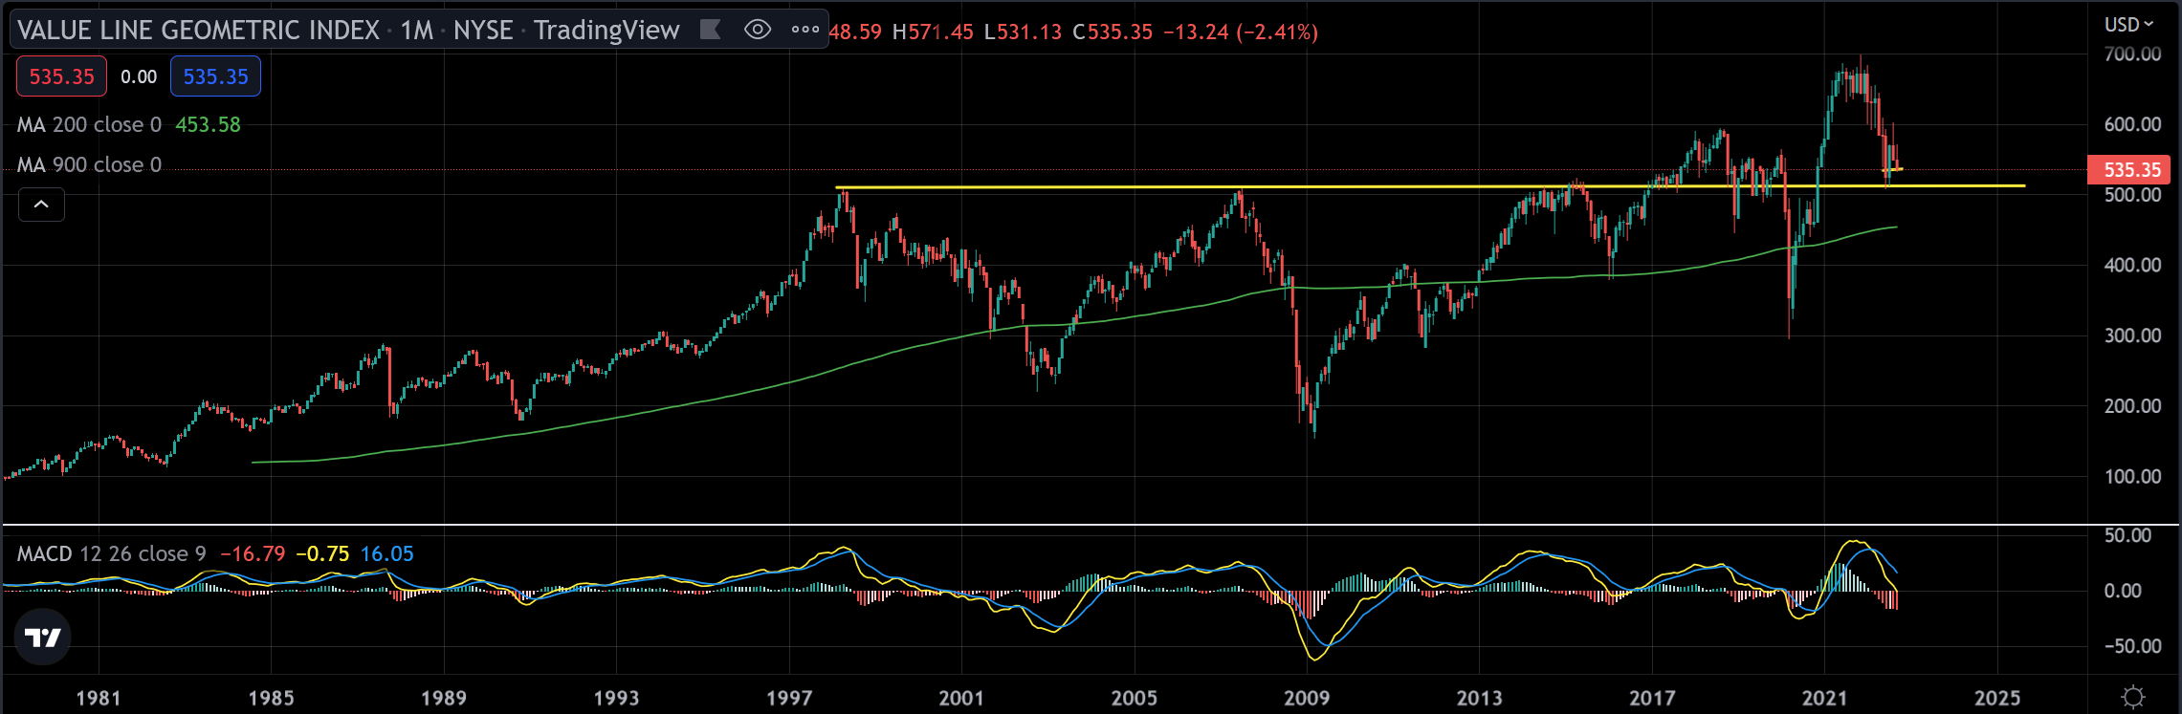2182x714 pixels.
Task: Click the 2009 label on time axis
Action: pyautogui.click(x=1307, y=698)
